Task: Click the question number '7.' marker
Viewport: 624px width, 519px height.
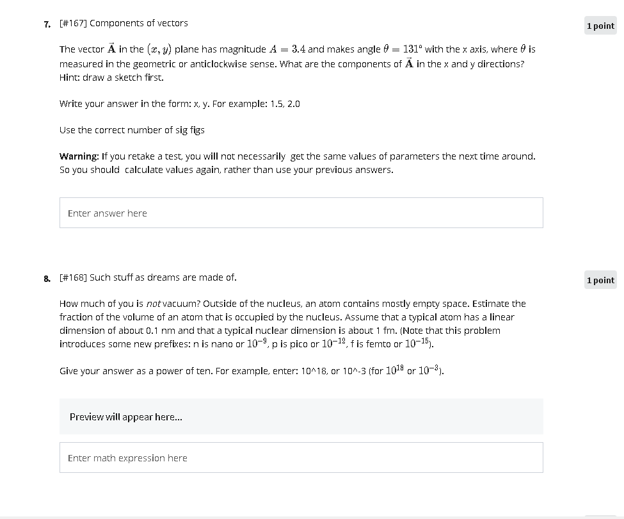Action: (x=46, y=24)
